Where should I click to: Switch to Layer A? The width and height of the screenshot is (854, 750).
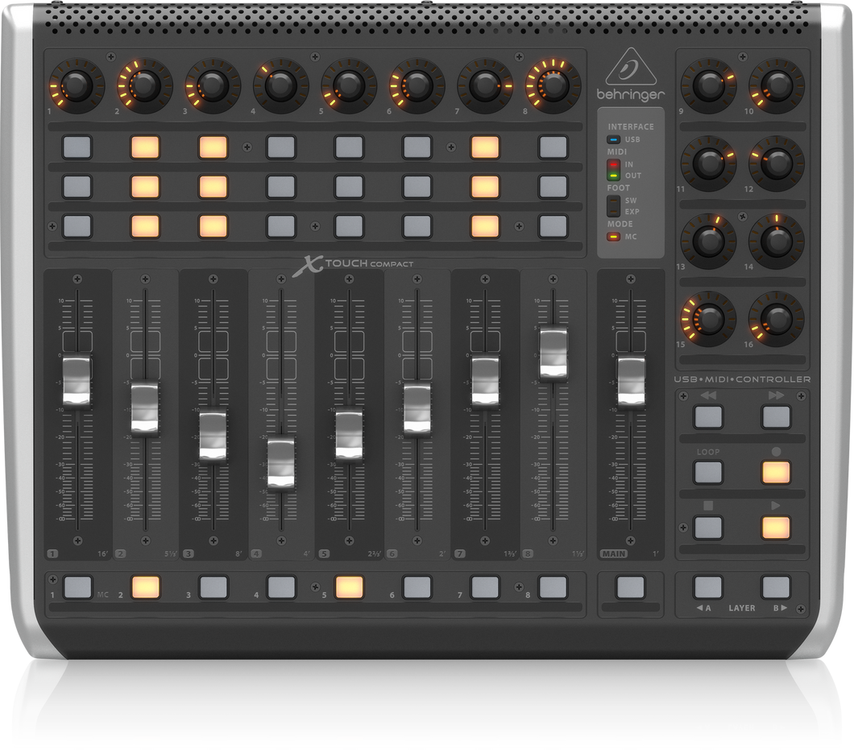(x=708, y=587)
